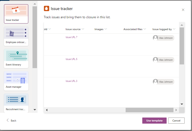Expand the Issue source column dropdown
This screenshot has height=131, width=192.
pyautogui.click(x=83, y=29)
